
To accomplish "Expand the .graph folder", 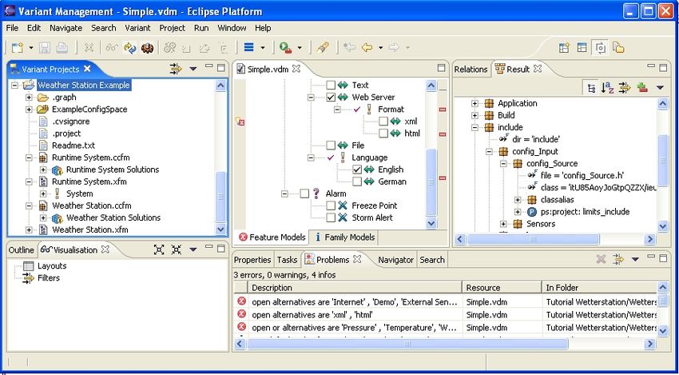I will click(29, 97).
